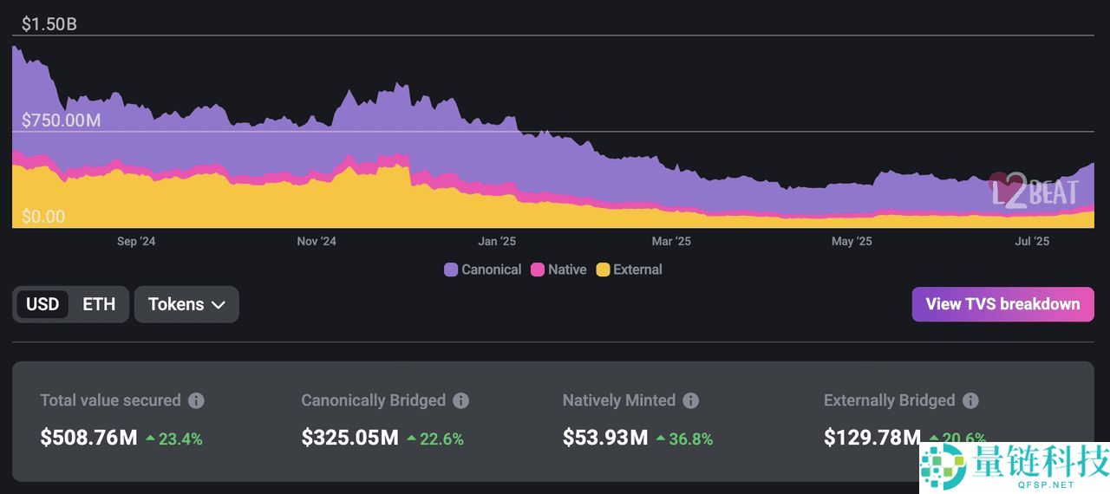Select the Sep '24 label on time axis
This screenshot has height=494, width=1110.
(136, 241)
